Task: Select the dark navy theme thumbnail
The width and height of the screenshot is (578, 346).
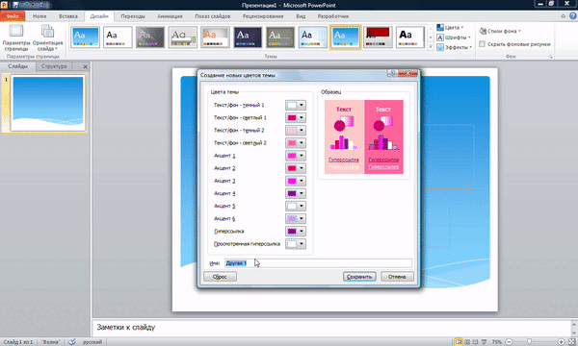Action: coord(248,37)
